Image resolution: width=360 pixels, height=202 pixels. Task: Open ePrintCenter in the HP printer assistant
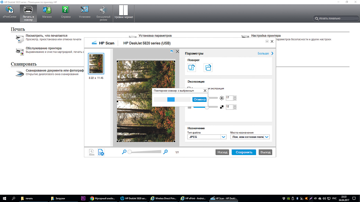click(x=9, y=12)
